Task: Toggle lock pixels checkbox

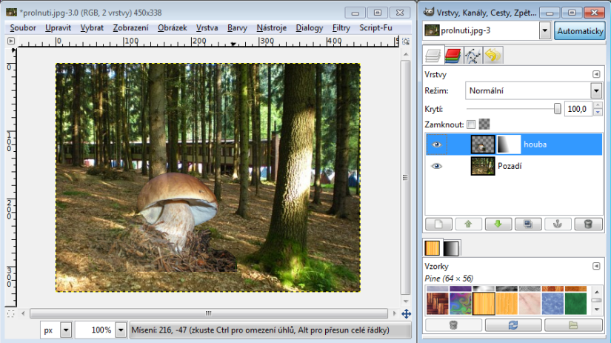Action: click(471, 124)
